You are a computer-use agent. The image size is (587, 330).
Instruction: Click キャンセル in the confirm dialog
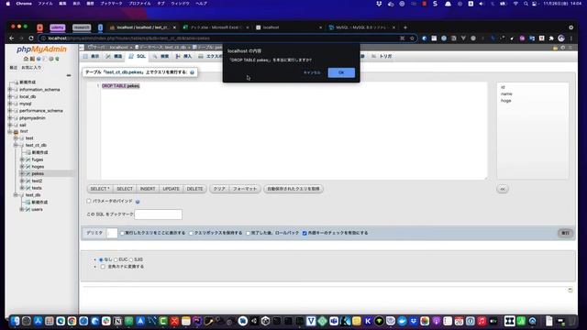[312, 72]
